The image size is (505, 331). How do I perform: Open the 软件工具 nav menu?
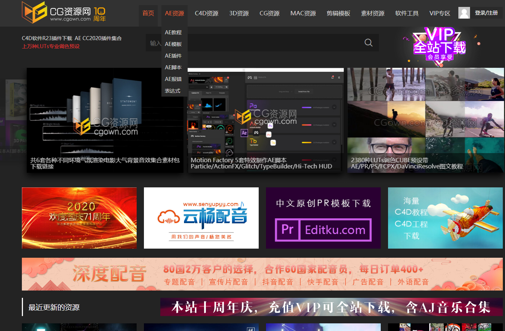tap(407, 13)
